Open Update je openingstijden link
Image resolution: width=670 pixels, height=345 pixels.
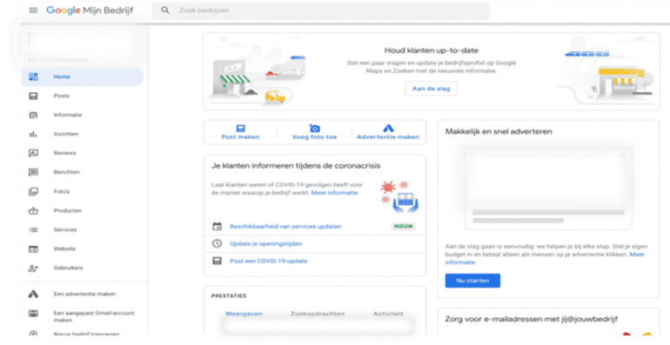[265, 244]
